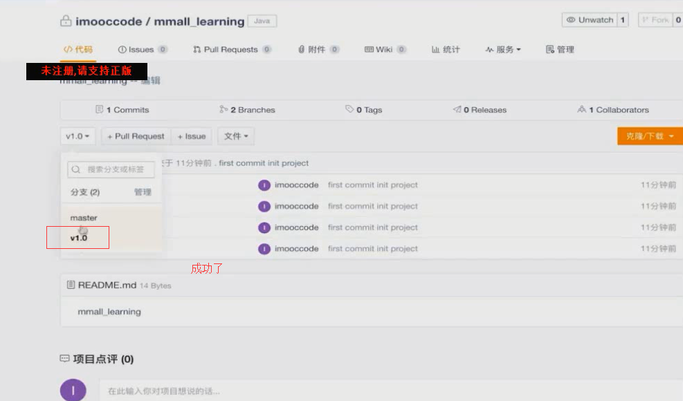This screenshot has width=683, height=401.
Task: Open fourth row's commit message link
Action: [x=373, y=249]
